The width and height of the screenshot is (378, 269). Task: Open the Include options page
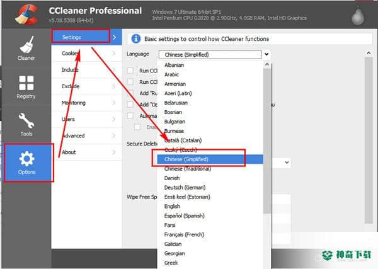pos(86,70)
